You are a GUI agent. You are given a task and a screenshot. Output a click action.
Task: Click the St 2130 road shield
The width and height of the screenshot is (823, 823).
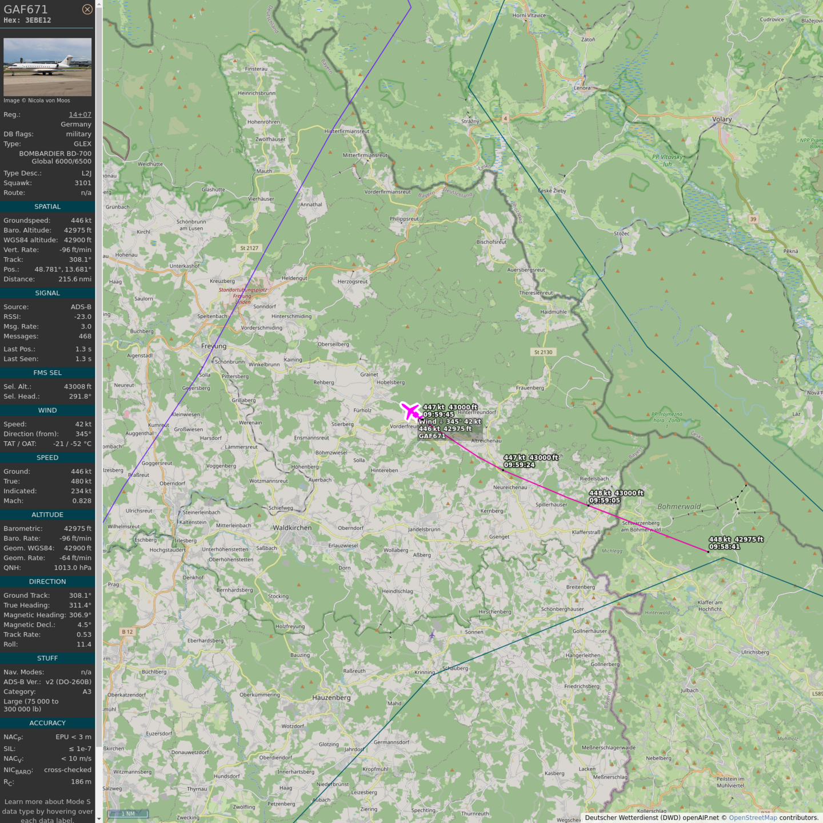pos(543,352)
